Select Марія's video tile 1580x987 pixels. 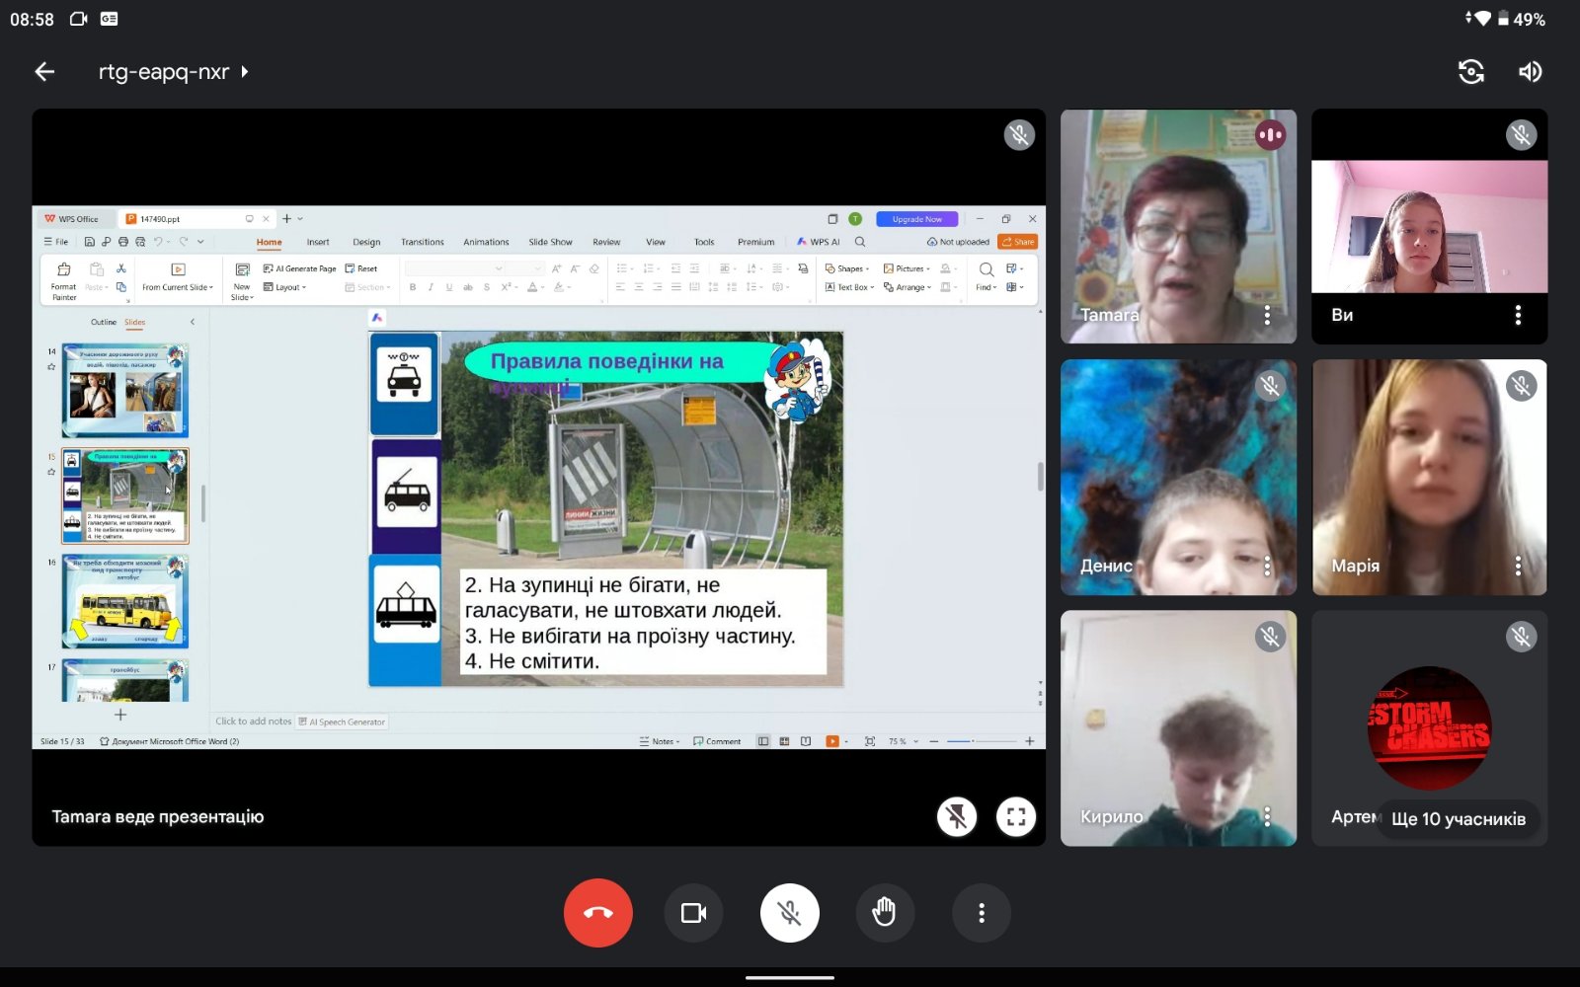pyautogui.click(x=1429, y=477)
